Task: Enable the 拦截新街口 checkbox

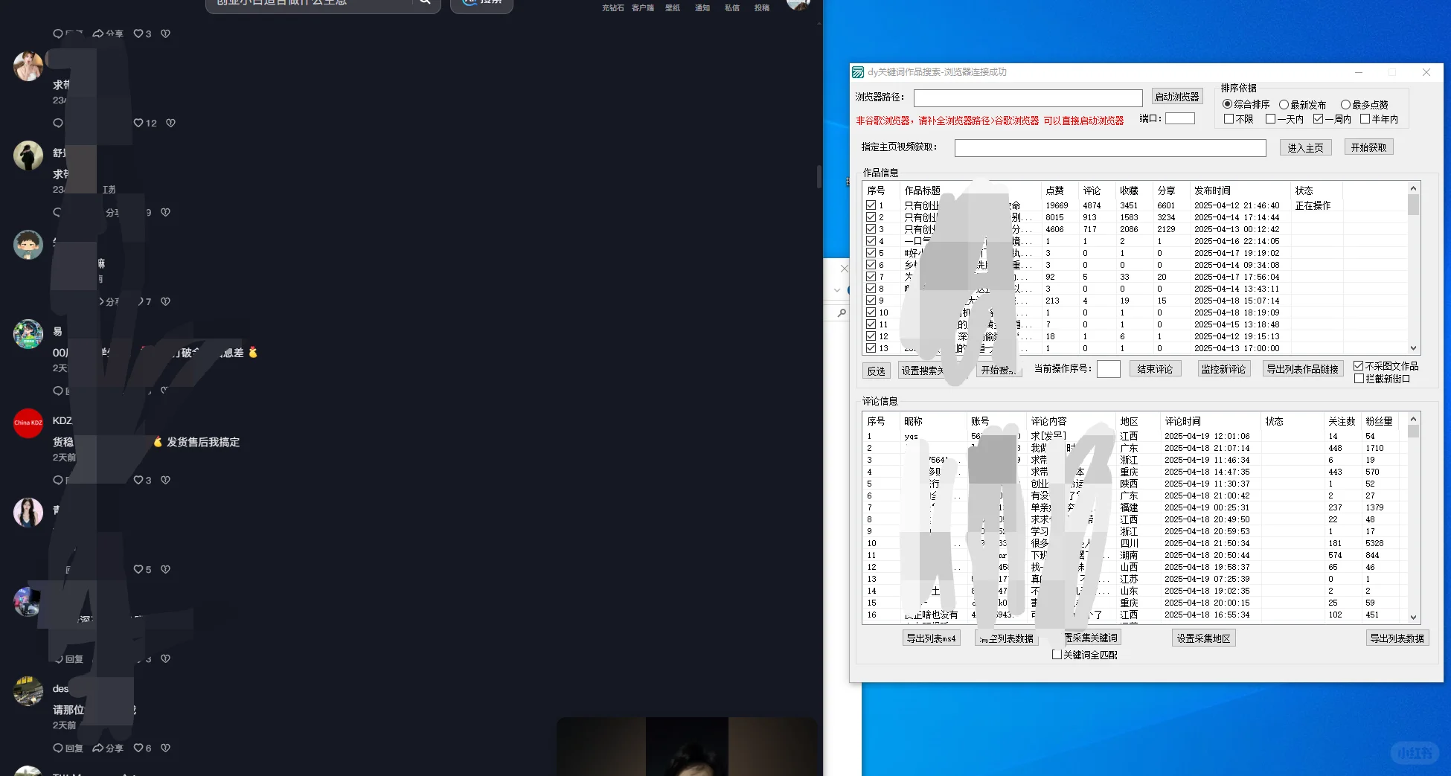Action: 1359,379
